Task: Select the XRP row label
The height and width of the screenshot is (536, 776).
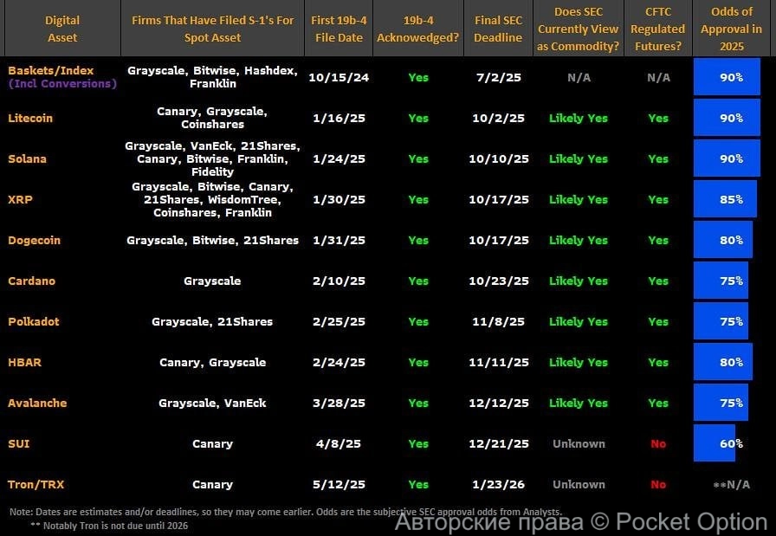Action: point(20,199)
